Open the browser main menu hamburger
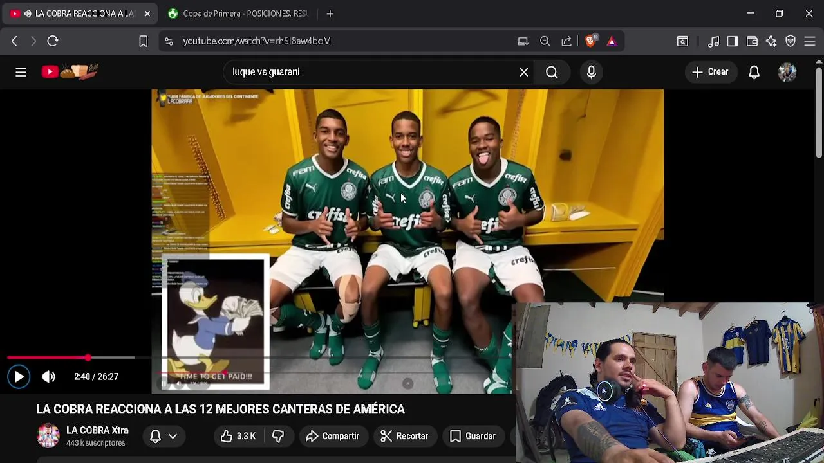Viewport: 824px width, 463px height. (x=810, y=41)
